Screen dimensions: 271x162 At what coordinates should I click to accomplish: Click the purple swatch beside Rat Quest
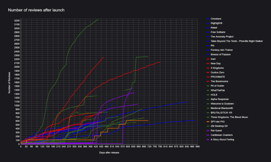(208, 130)
